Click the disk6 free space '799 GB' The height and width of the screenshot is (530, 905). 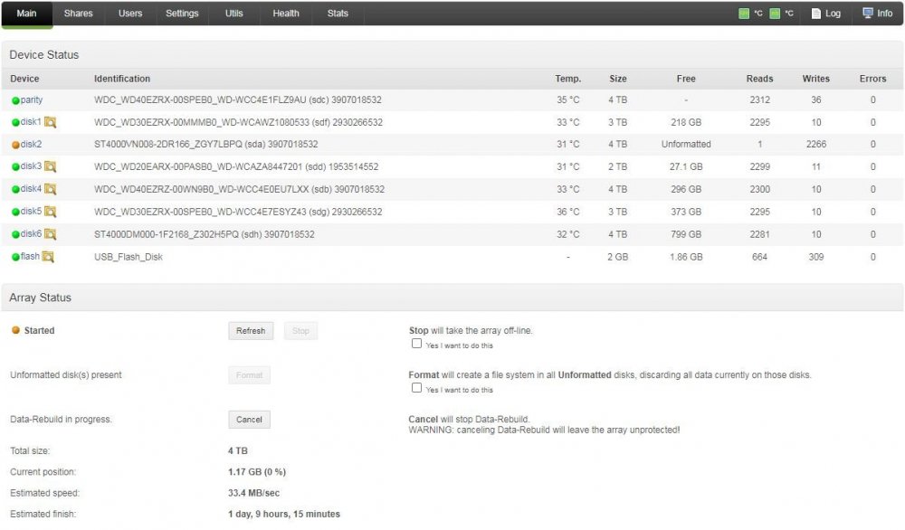coord(686,234)
